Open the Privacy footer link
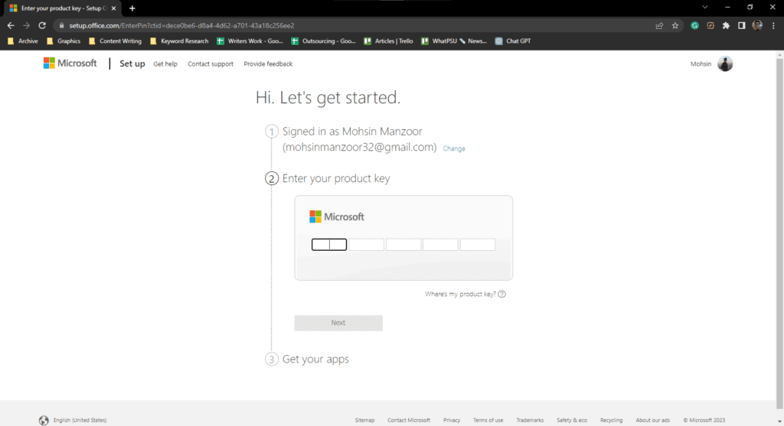 (452, 420)
